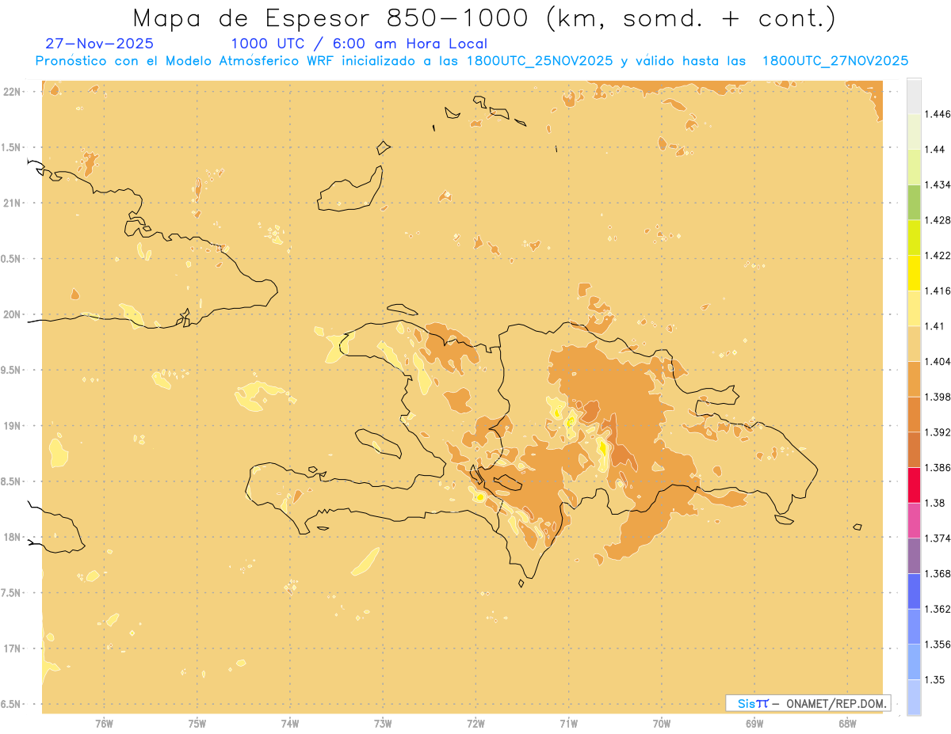Click "1000 UTC / 6:00 am Hora Local" text
Screen dimensions: 951x734
point(359,44)
